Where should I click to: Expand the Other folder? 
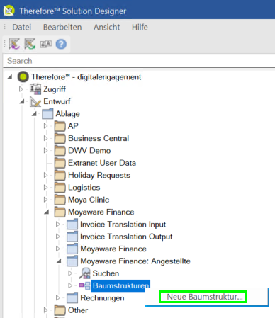45,310
